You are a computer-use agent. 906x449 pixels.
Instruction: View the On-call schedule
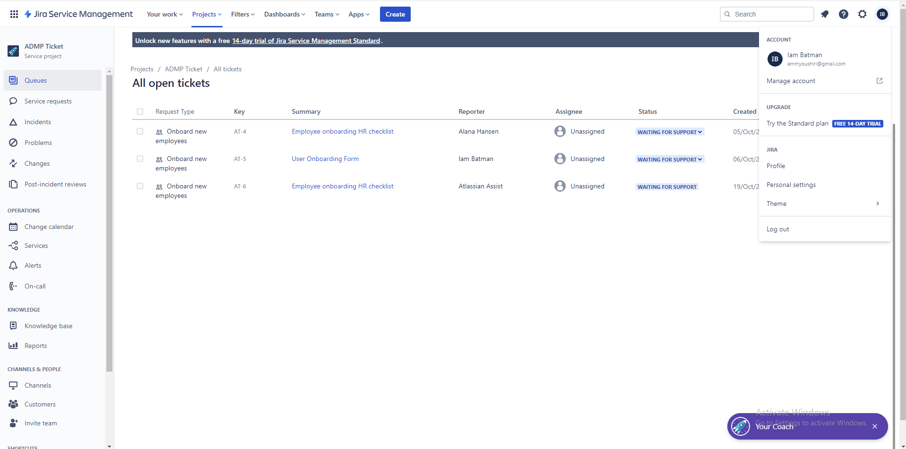(35, 286)
